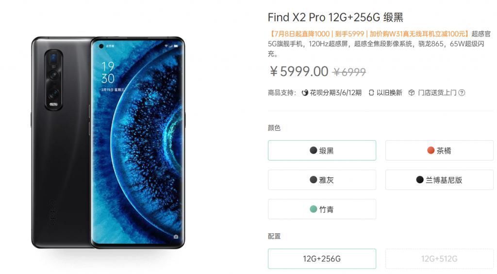Click the rear camera module on phone
The image size is (497, 274).
[53, 80]
